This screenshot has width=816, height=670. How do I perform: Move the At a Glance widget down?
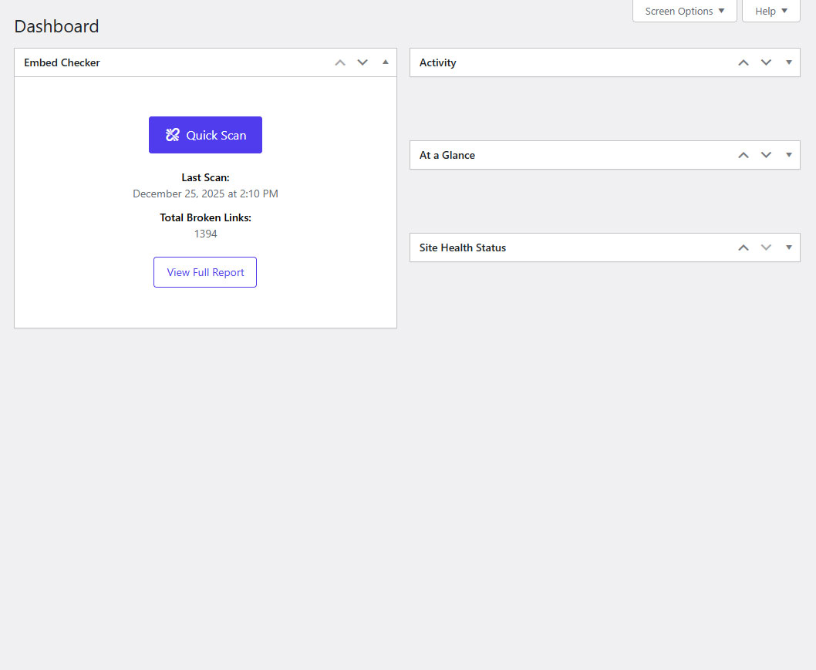click(x=766, y=155)
